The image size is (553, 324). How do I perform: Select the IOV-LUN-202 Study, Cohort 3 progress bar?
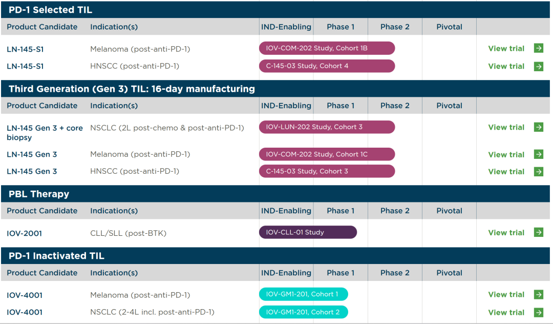pyautogui.click(x=327, y=127)
